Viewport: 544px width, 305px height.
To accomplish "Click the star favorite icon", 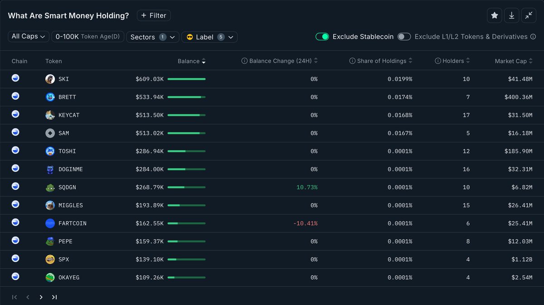I will [x=494, y=15].
